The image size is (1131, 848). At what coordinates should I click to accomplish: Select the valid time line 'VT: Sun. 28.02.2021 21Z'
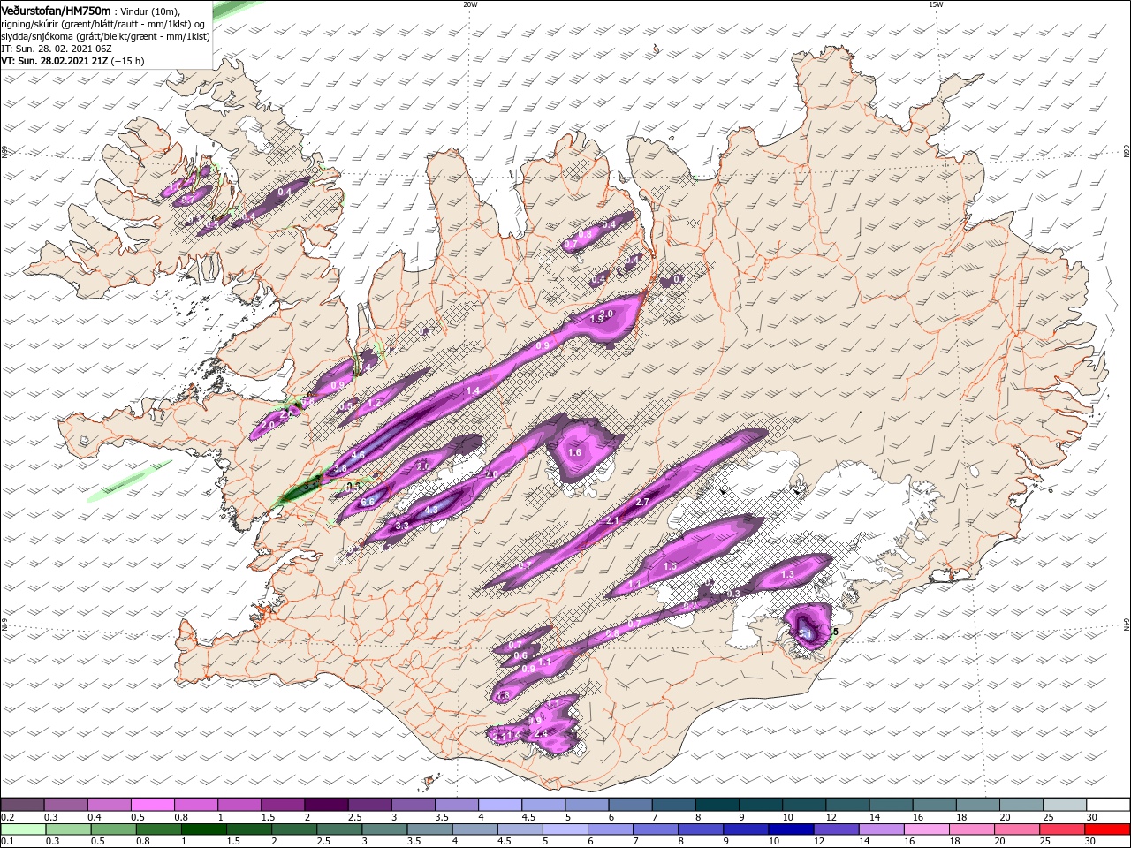(55, 61)
